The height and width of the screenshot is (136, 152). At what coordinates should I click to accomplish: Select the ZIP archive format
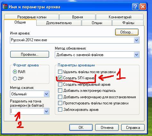tap(15, 79)
